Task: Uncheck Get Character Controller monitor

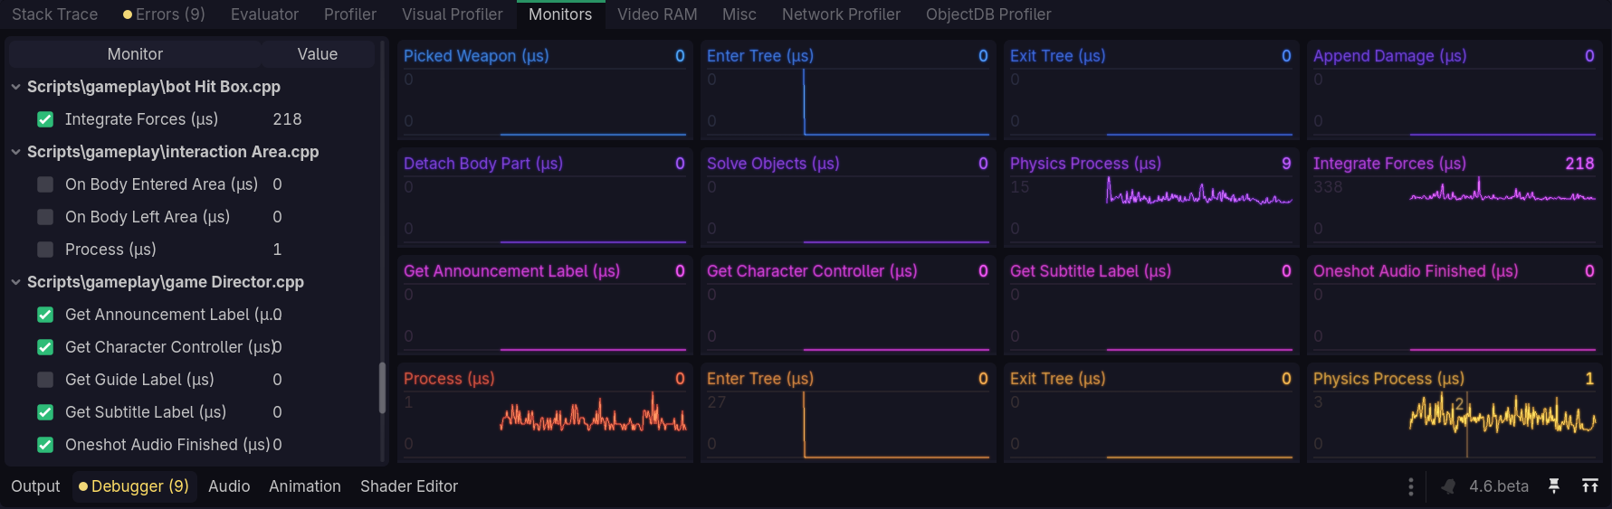Action: pyautogui.click(x=45, y=347)
